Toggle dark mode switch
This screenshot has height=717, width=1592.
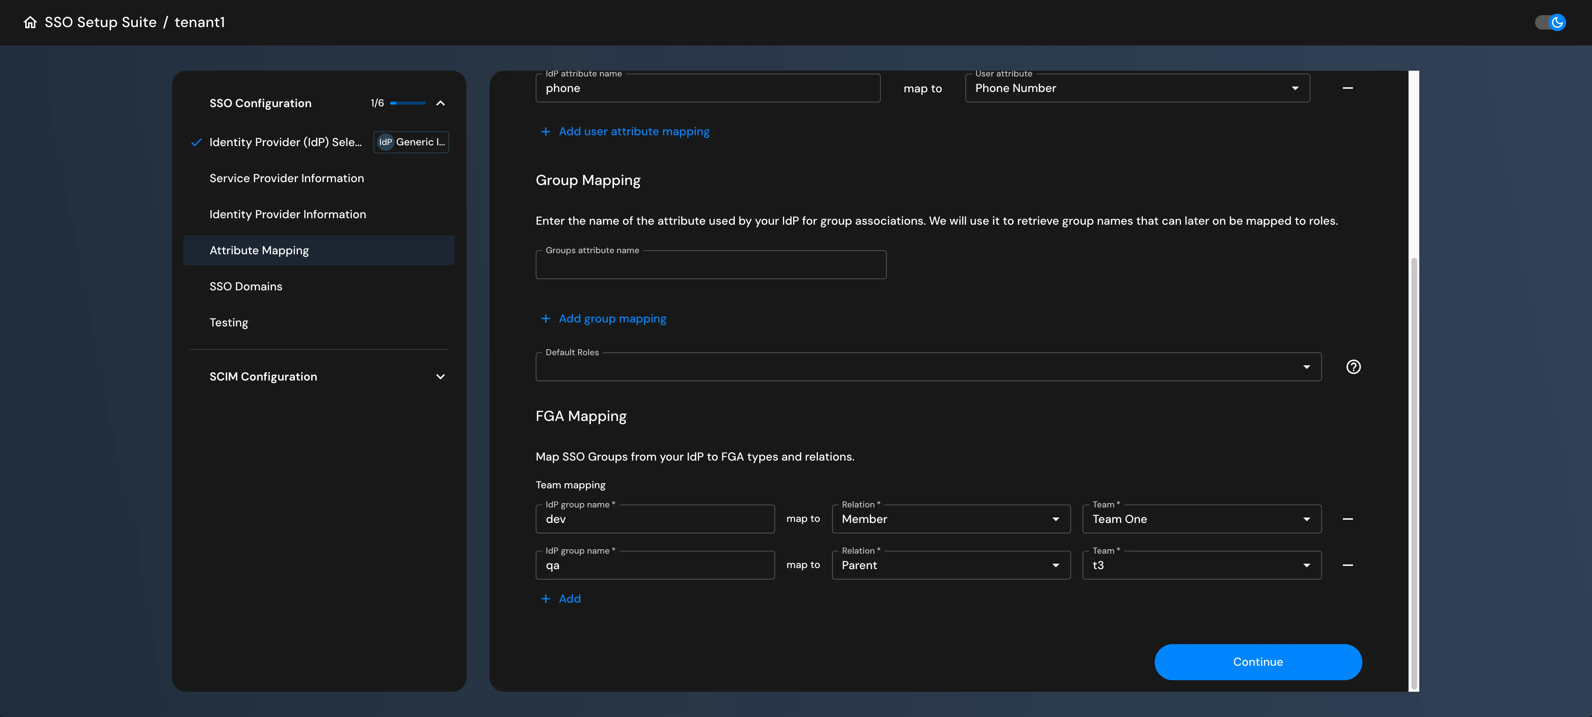click(x=1550, y=22)
